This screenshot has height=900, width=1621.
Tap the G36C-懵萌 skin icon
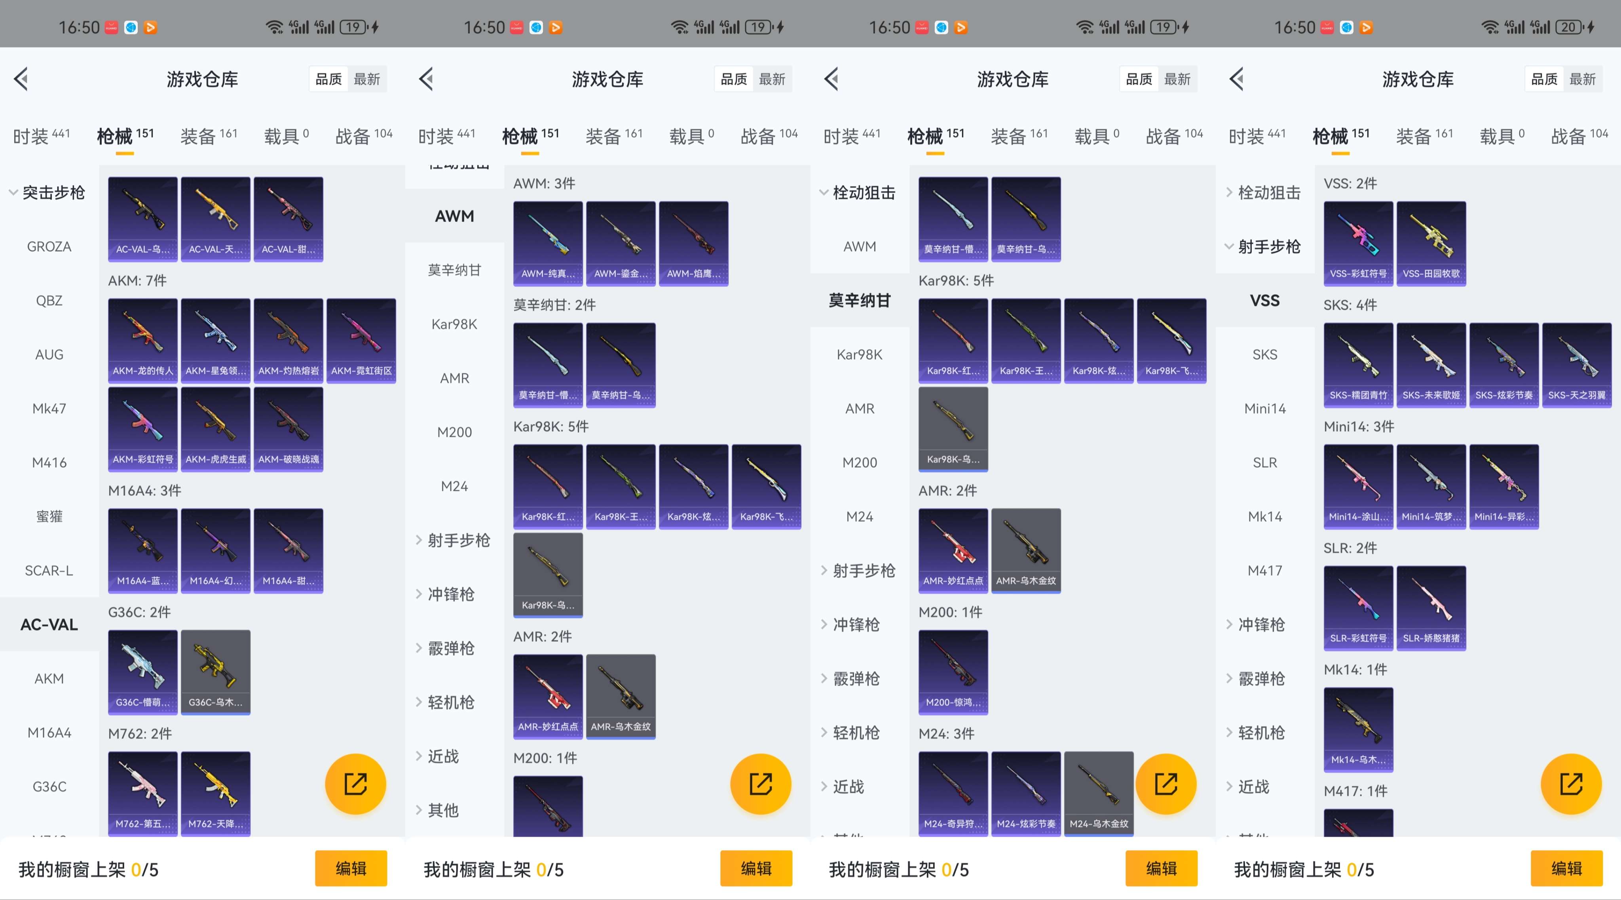(x=143, y=672)
